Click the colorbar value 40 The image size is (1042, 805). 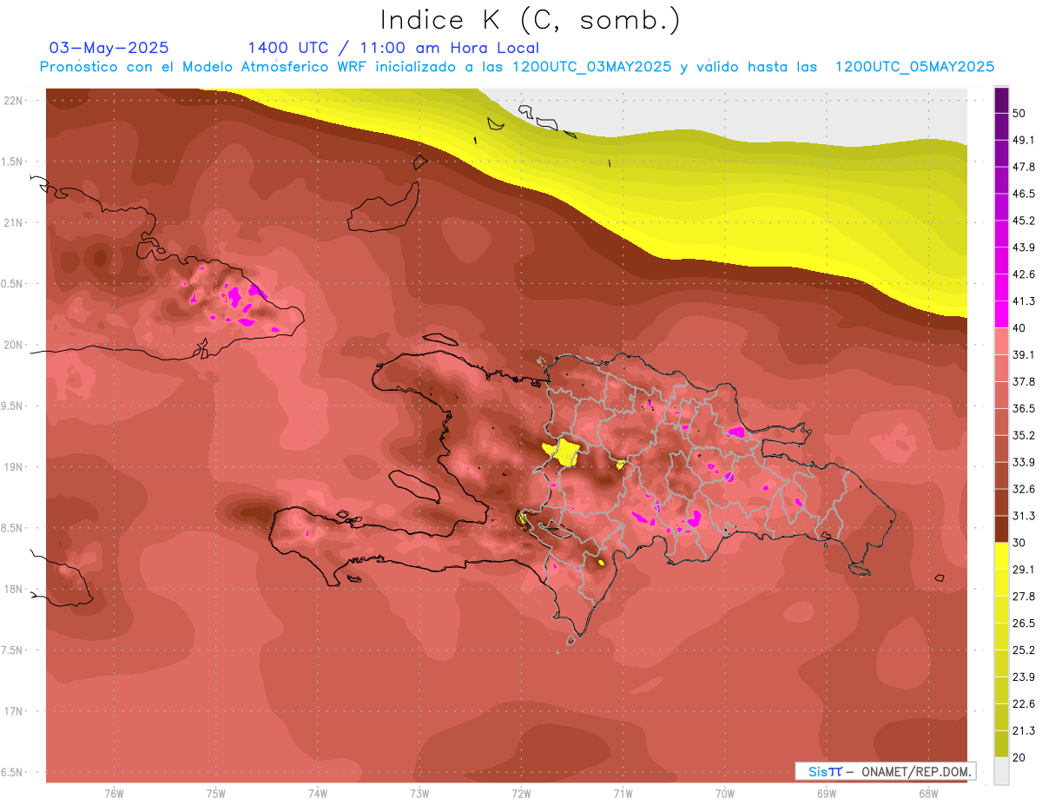click(x=1020, y=327)
